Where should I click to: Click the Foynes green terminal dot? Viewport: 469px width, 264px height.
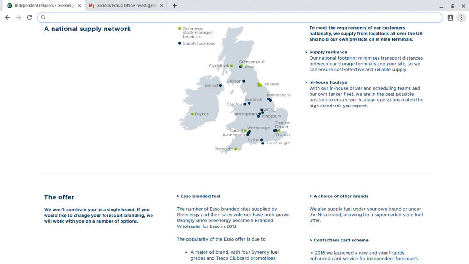[192, 114]
